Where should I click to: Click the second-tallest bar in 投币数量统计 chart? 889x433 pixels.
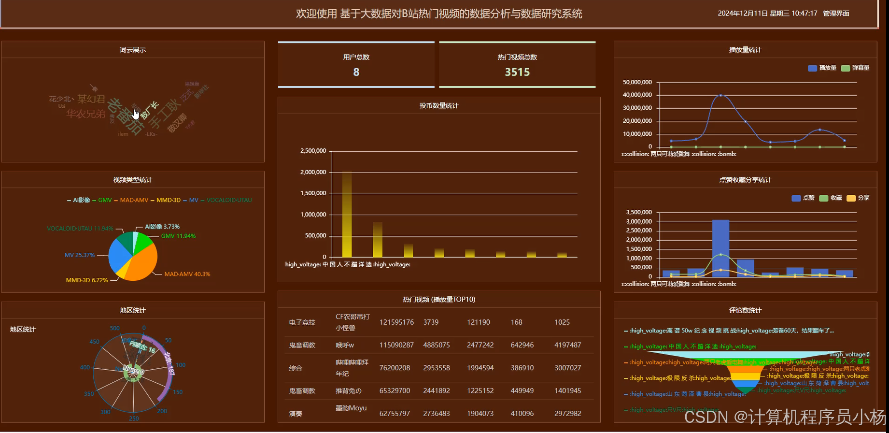tap(378, 240)
